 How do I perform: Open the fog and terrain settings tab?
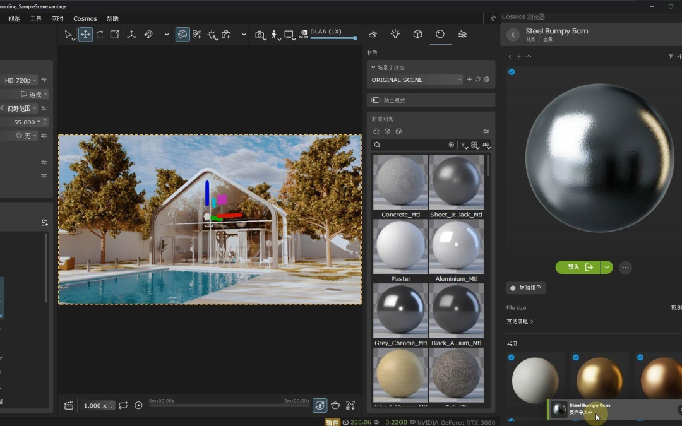462,34
